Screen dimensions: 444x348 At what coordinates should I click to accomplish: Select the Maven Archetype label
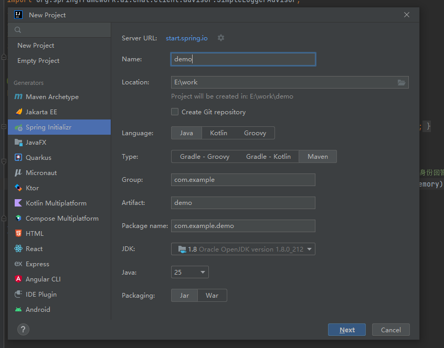point(52,96)
